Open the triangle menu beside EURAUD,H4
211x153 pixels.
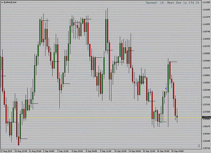point(2,2)
